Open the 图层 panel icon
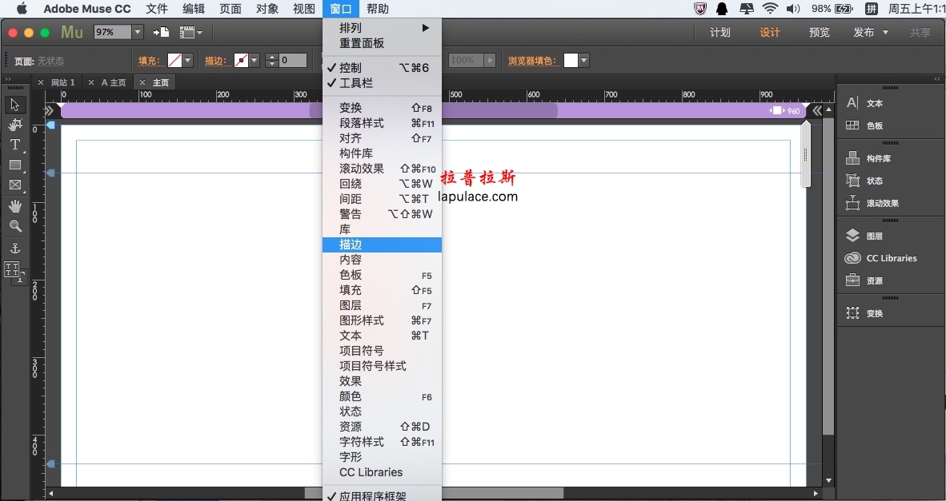 852,236
